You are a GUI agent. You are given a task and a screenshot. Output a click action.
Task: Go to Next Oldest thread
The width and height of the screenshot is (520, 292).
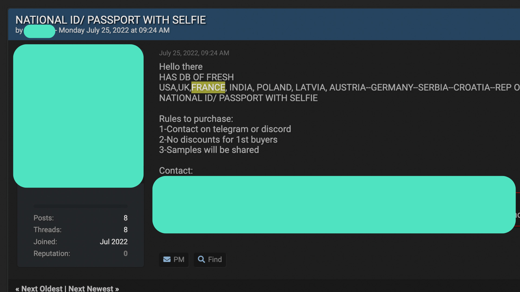[42, 288]
